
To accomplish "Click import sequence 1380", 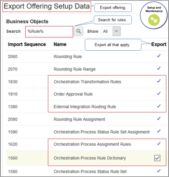I will click(13, 107).
